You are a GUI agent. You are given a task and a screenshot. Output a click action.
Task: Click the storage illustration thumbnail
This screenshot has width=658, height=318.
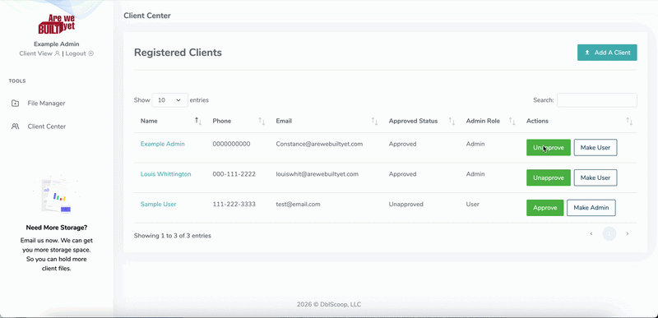click(56, 195)
